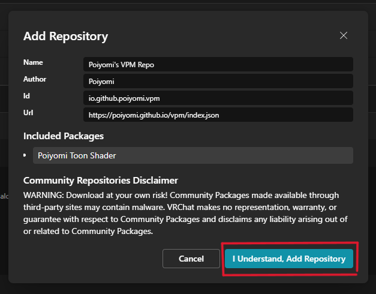Click the Id label

pyautogui.click(x=27, y=95)
